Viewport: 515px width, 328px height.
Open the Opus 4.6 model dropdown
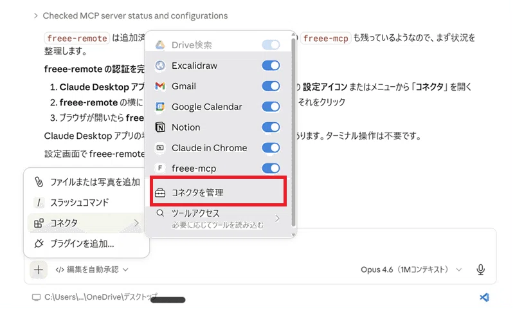coord(411,270)
